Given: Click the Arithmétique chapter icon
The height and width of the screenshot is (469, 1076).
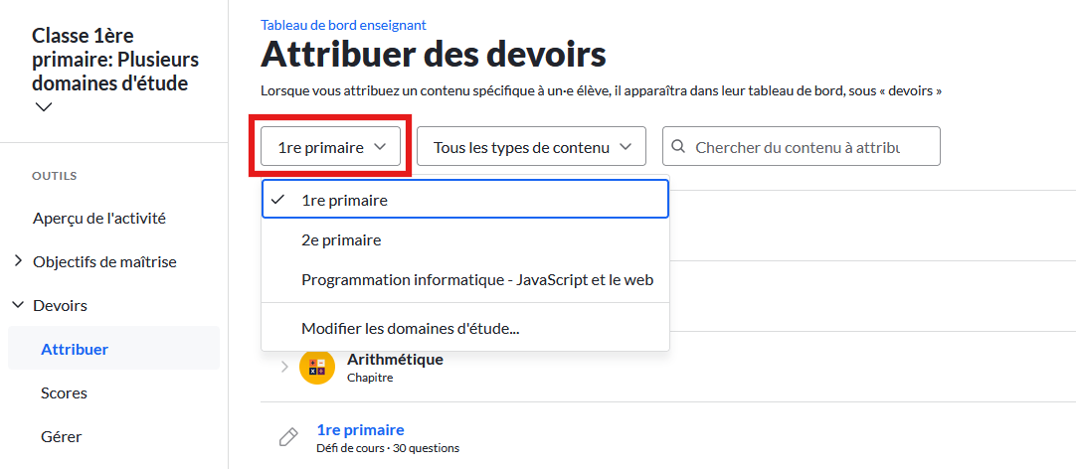Looking at the screenshot, I should click(317, 367).
